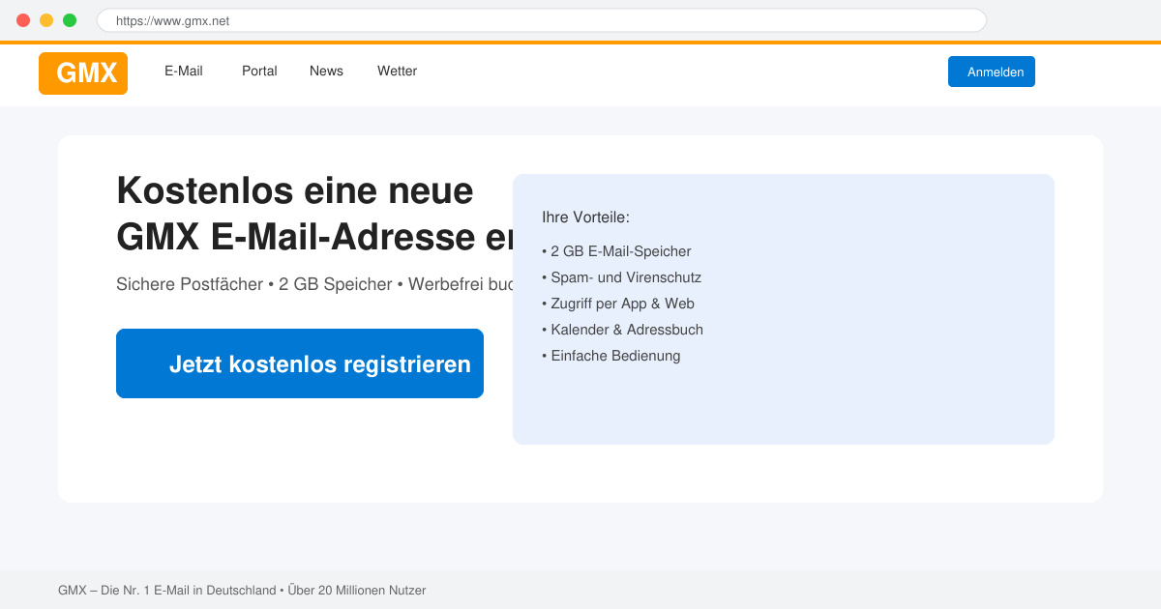Click the yellow minimize window dot

click(46, 20)
